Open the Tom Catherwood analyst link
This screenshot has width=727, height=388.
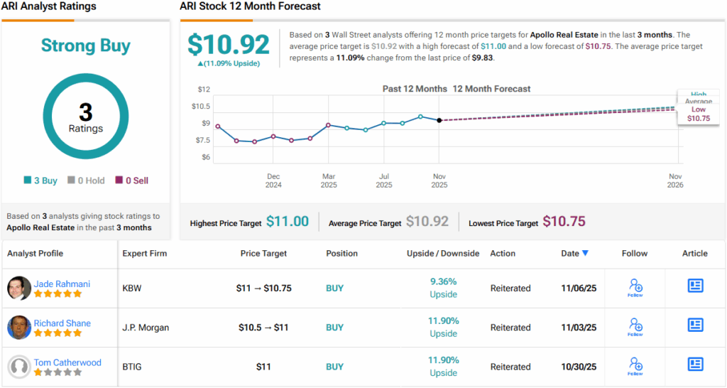pyautogui.click(x=67, y=362)
